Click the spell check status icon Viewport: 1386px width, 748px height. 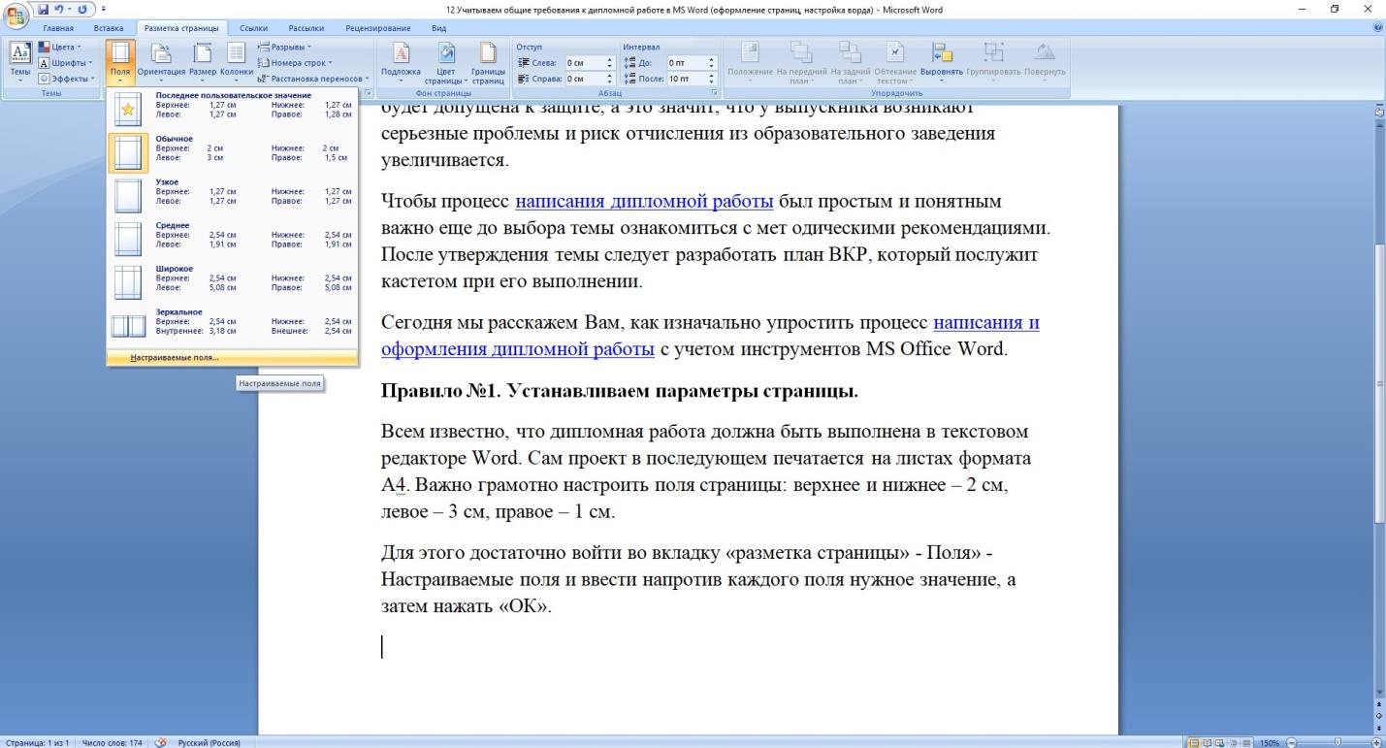click(160, 742)
